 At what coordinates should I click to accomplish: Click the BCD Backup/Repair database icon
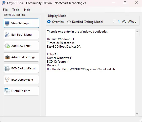(7, 68)
